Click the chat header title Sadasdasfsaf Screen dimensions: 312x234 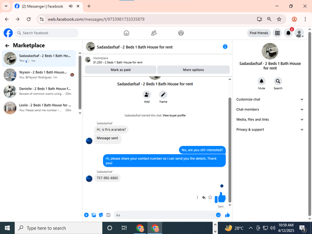[x=135, y=47]
